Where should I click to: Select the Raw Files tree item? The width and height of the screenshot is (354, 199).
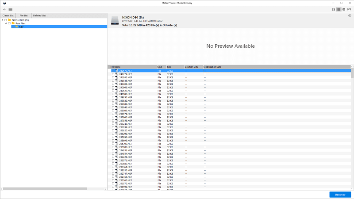tap(20, 23)
